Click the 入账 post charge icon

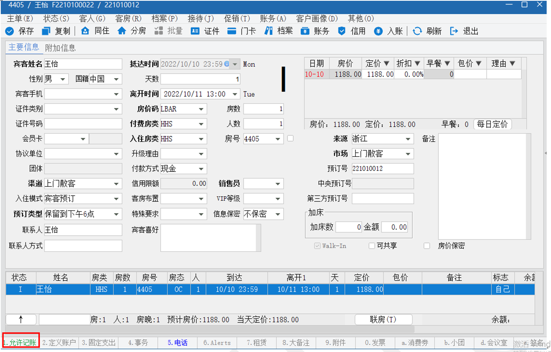click(x=378, y=31)
